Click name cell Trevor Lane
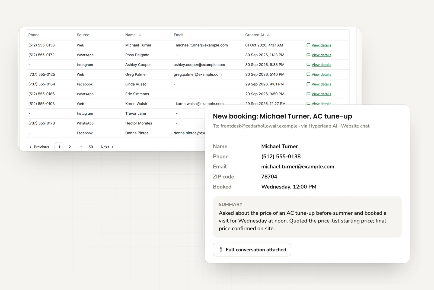Screen dimensions: 434x290 pos(136,114)
